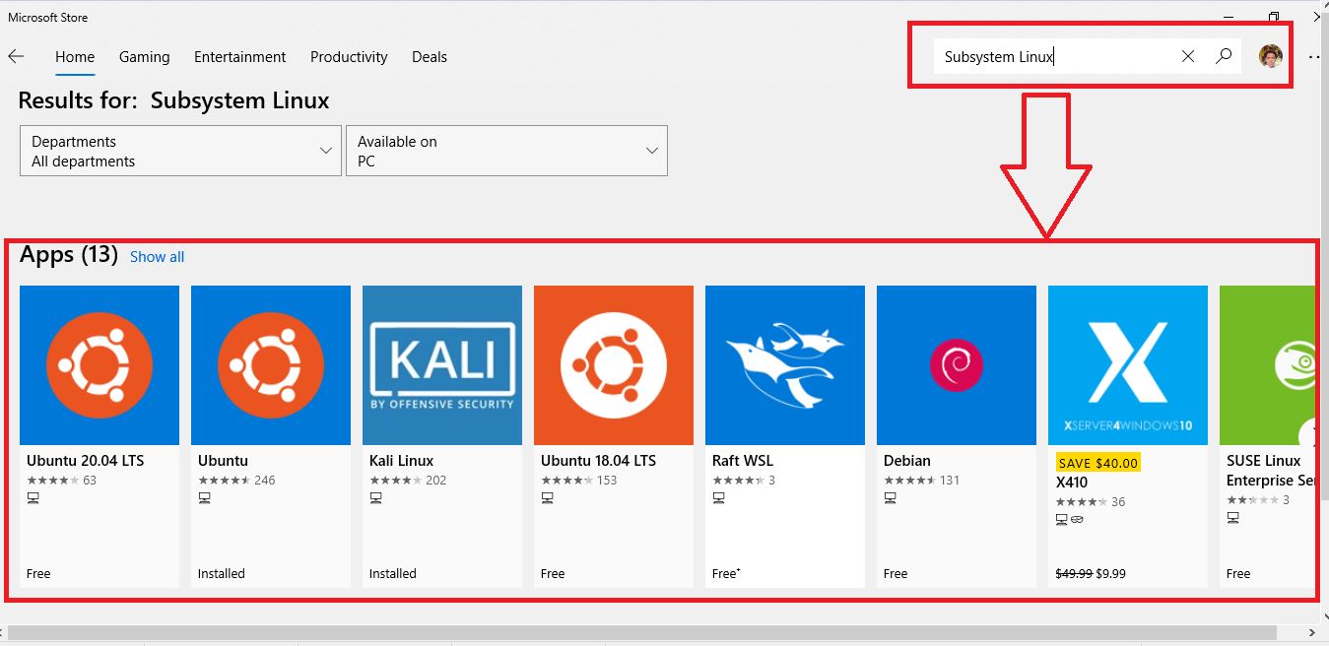Open the Debian swirl logo tile

[957, 365]
